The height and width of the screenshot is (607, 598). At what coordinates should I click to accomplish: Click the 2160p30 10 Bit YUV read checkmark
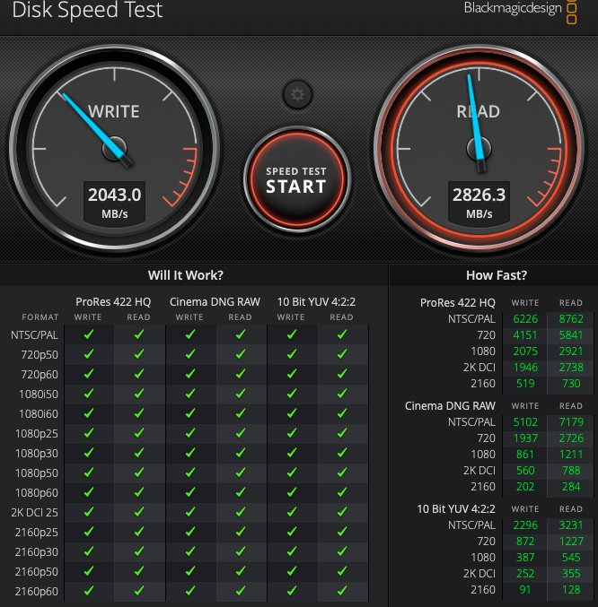(342, 551)
